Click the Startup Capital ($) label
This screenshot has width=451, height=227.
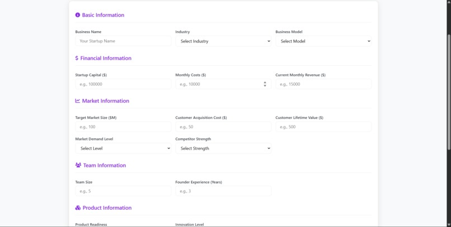[x=91, y=75]
